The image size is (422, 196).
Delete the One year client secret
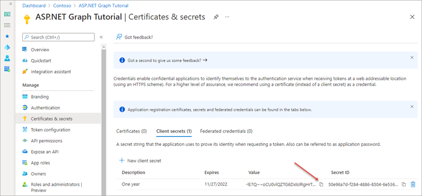(x=413, y=184)
